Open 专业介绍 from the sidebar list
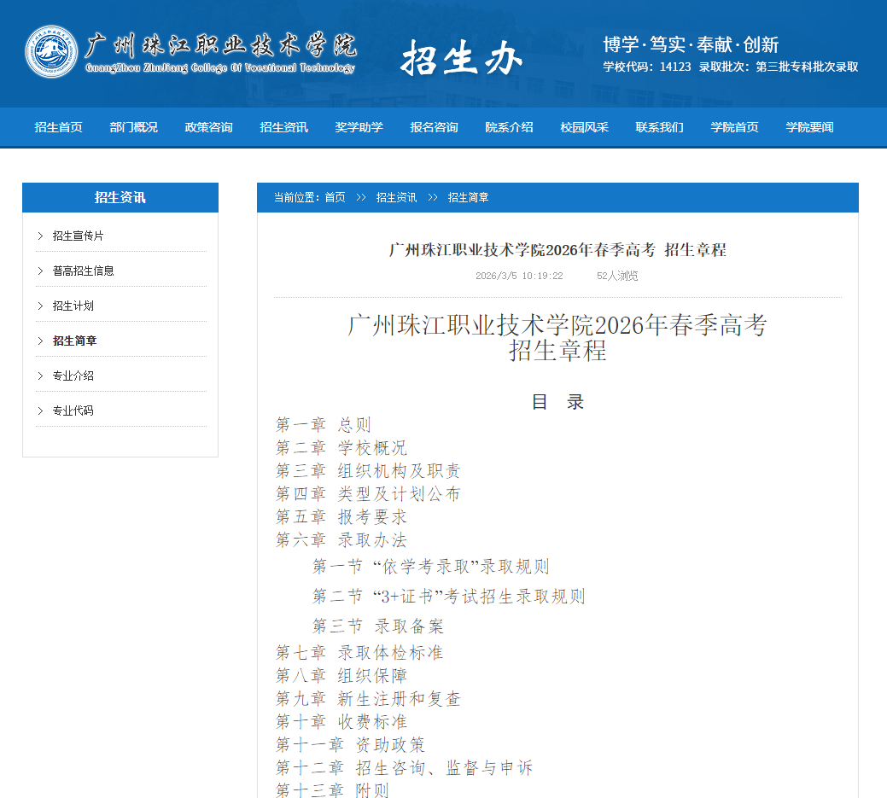 click(74, 375)
